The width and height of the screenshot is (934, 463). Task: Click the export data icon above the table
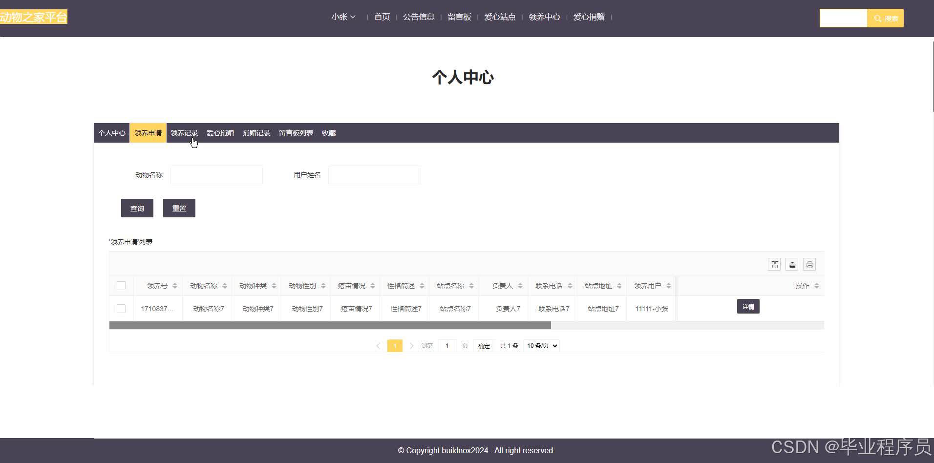point(792,264)
